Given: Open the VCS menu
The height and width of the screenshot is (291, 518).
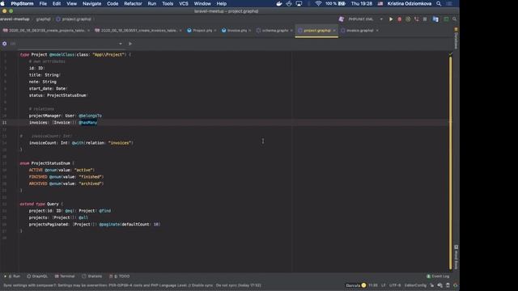Looking at the screenshot, I should 184,3.
